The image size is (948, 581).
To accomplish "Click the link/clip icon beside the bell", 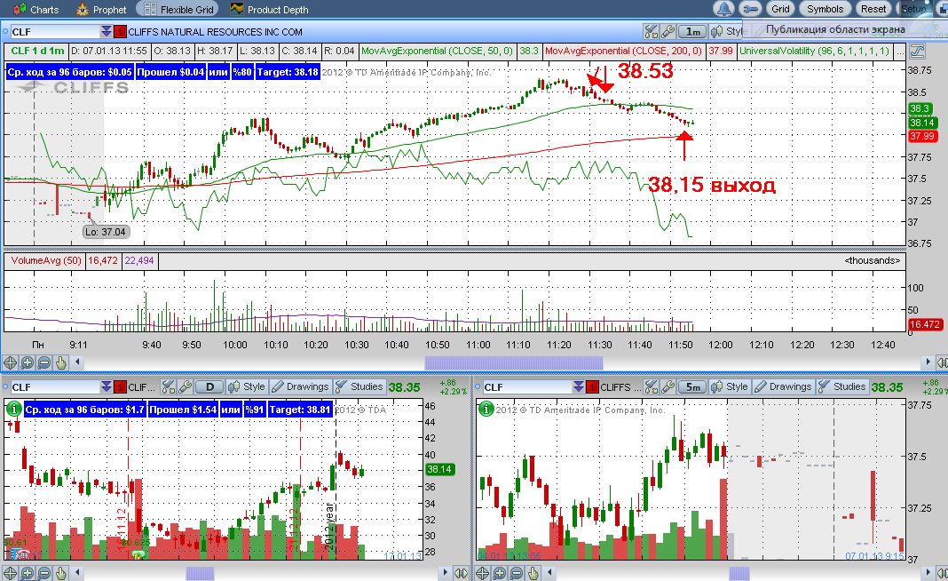I will pos(750,9).
